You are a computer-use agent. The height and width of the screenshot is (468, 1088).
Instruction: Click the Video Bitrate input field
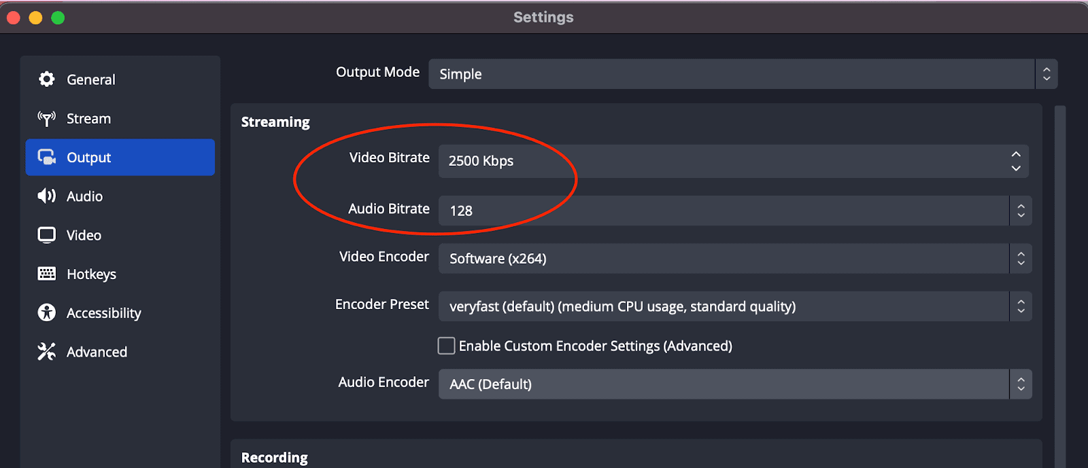coord(721,161)
